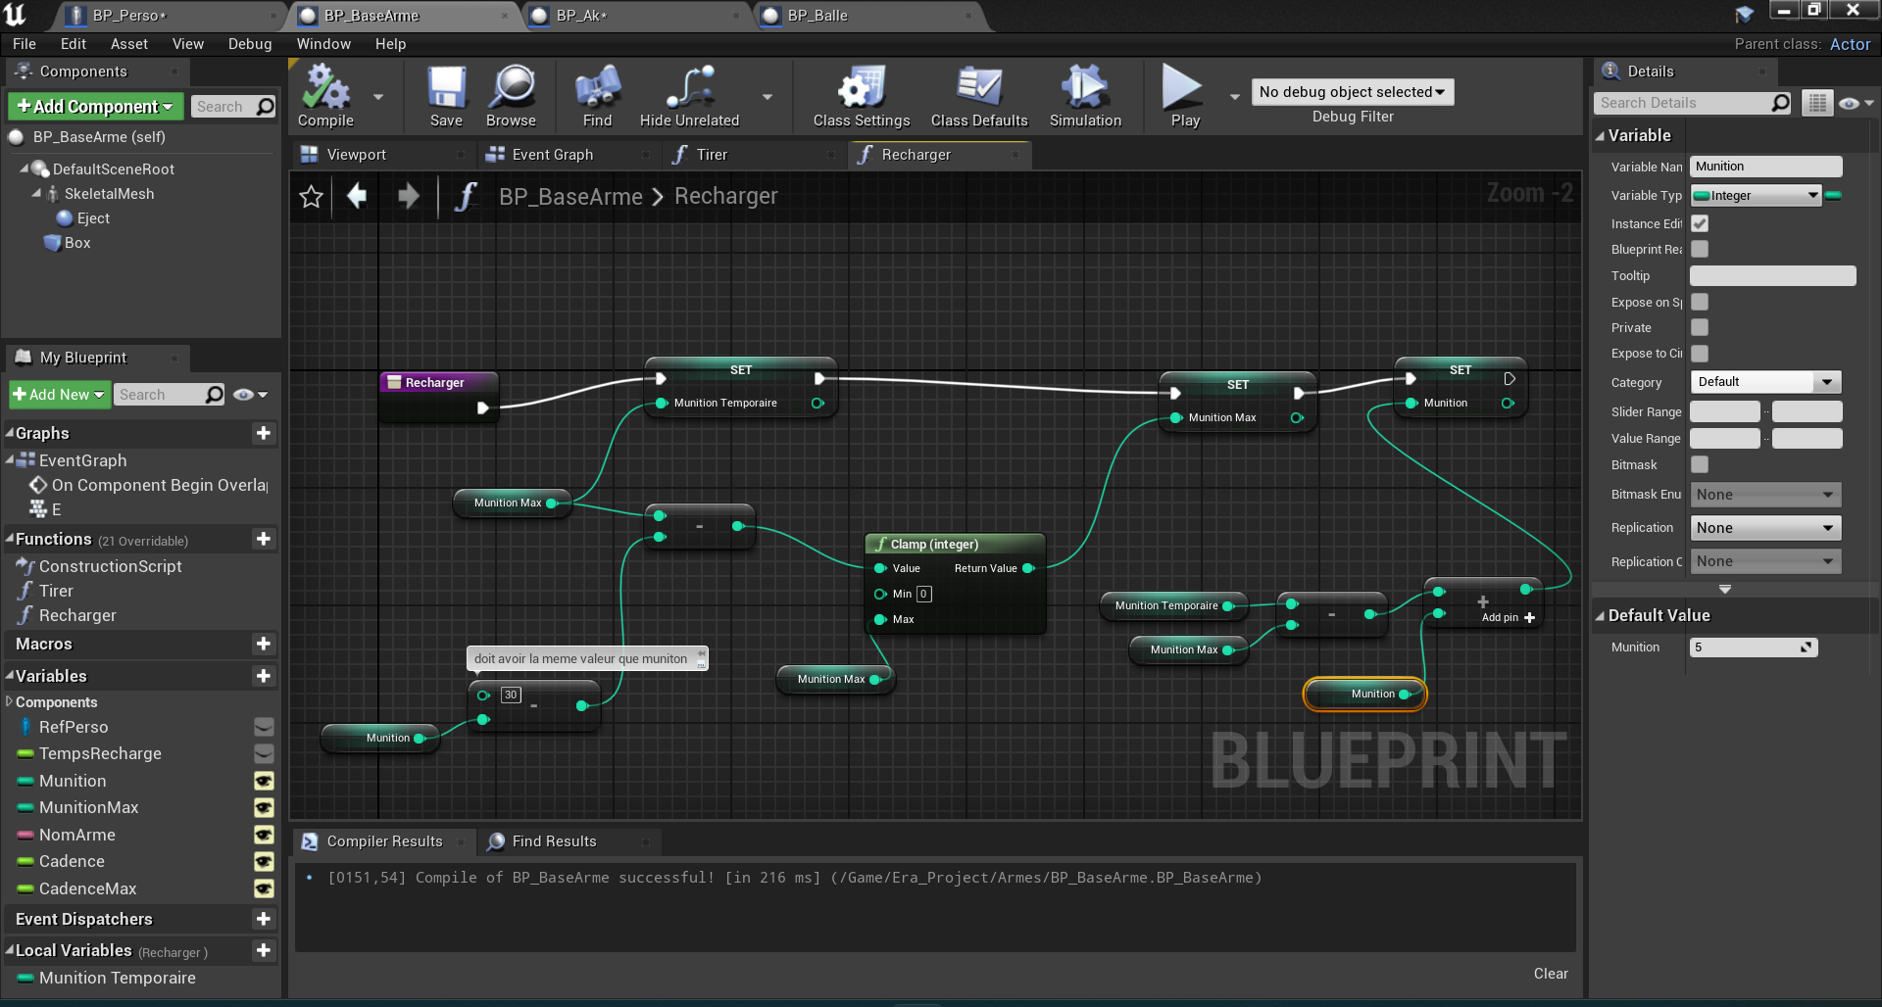The image size is (1882, 1007).
Task: Click BP_BaseArme breadcrumb link
Action: tap(570, 197)
